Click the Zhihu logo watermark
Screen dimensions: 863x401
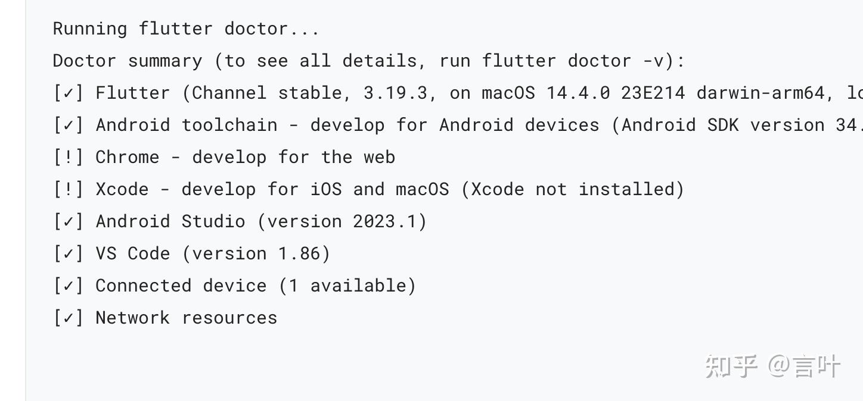(731, 366)
